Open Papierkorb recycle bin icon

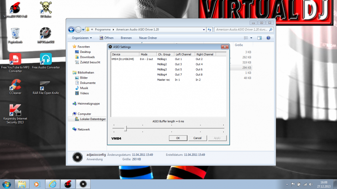pyautogui.click(x=15, y=35)
